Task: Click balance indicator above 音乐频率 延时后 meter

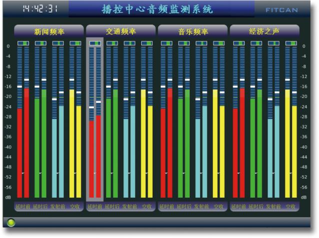Action: tap(184, 43)
